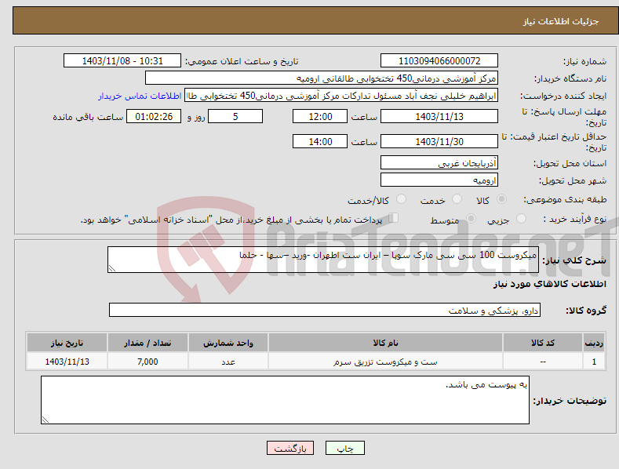Viewport: 619px width, 469px height.
Task: Click the چاپ (print) button
Action: [x=344, y=448]
